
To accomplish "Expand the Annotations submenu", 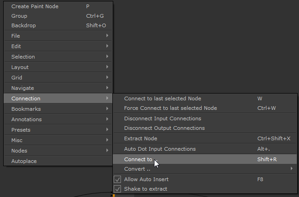I will click(58, 119).
